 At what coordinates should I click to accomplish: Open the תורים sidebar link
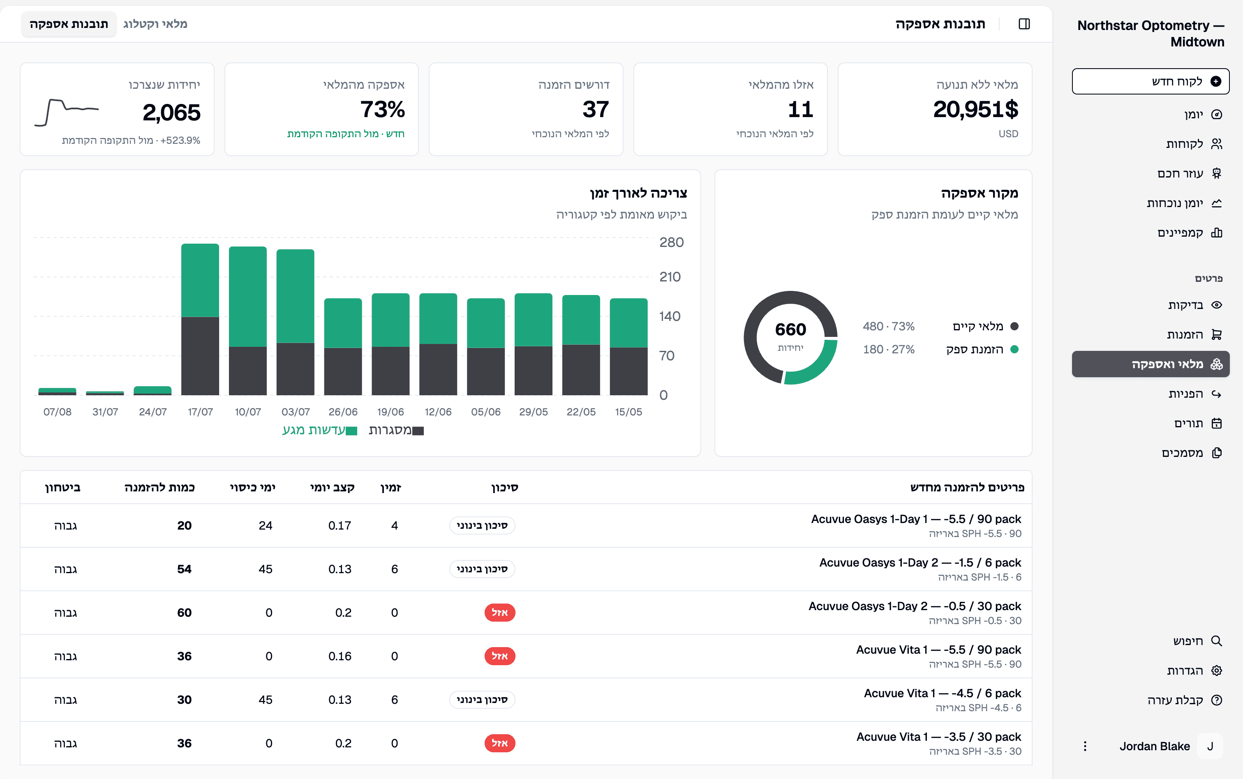coord(1150,423)
